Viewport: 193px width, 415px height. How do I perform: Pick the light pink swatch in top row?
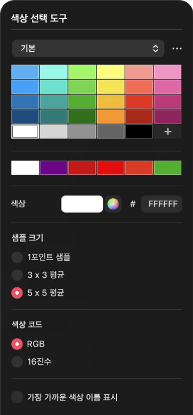[167, 72]
